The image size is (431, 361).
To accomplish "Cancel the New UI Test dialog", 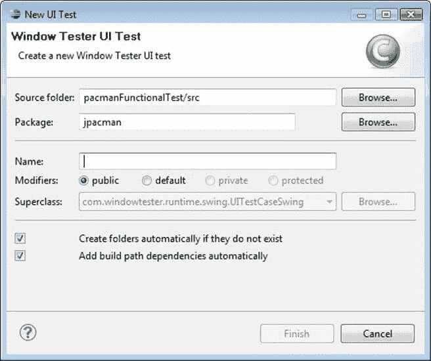I will click(x=378, y=333).
